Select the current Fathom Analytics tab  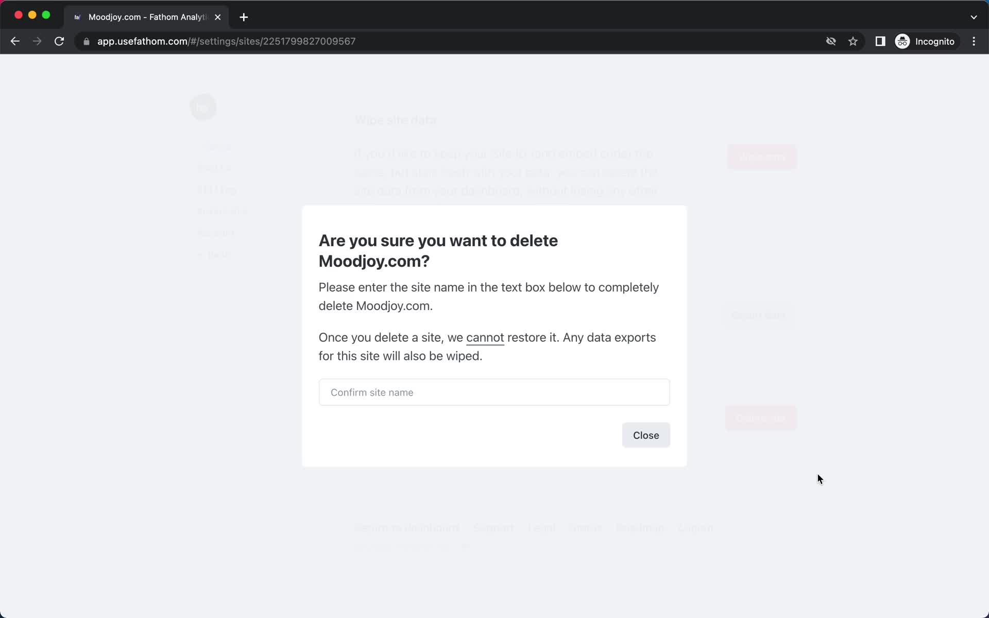pos(146,17)
